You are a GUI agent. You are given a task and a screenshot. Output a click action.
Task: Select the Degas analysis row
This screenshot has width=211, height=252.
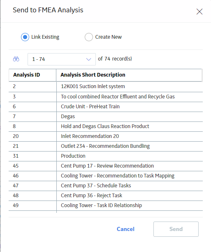pyautogui.click(x=106, y=117)
